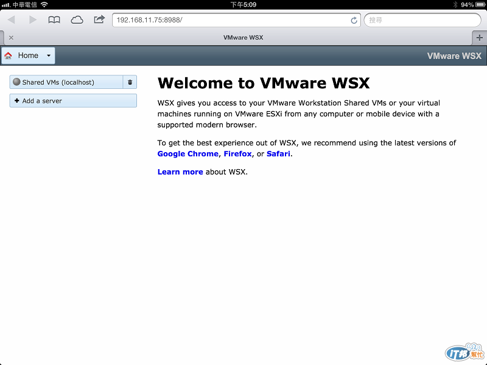
Task: Reload the page with the refresh icon
Action: pos(354,20)
